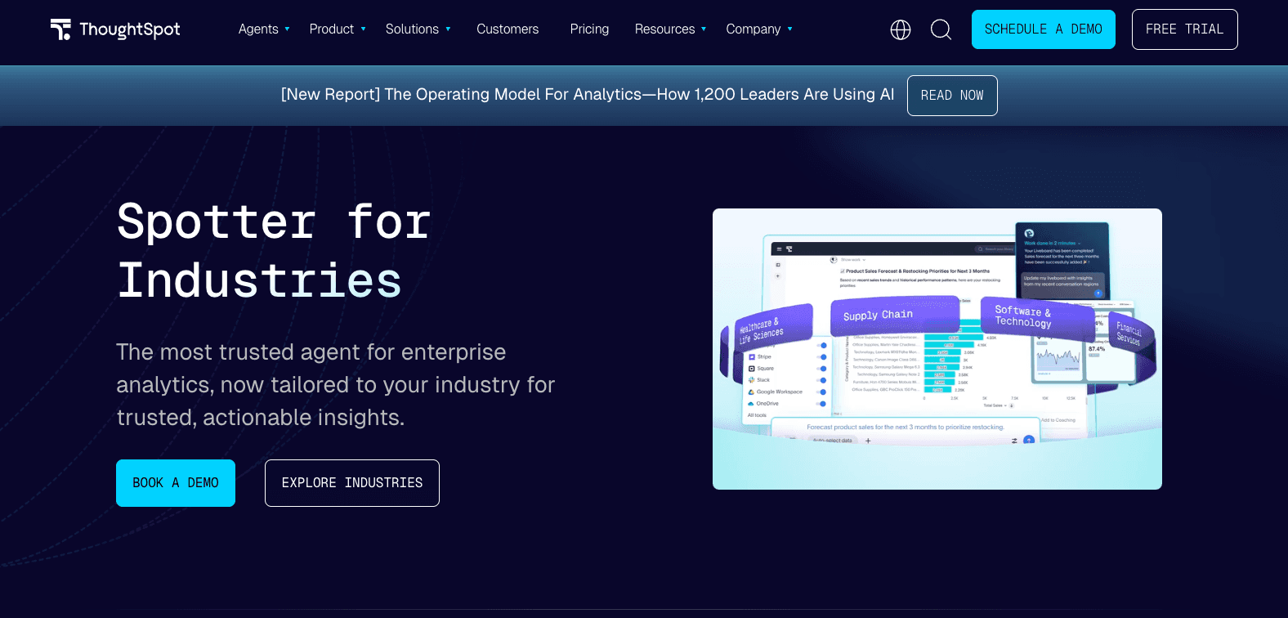Go to the Pricing page

point(589,29)
